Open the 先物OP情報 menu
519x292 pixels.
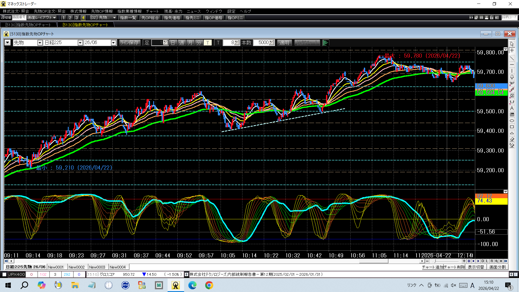pyautogui.click(x=102, y=11)
